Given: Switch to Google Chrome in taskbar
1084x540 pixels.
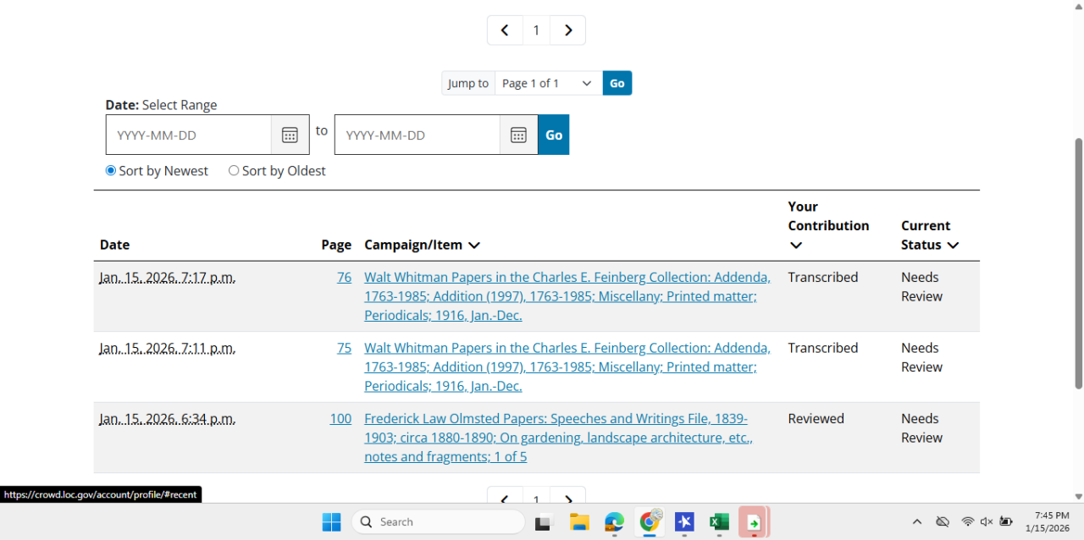Looking at the screenshot, I should coord(650,522).
